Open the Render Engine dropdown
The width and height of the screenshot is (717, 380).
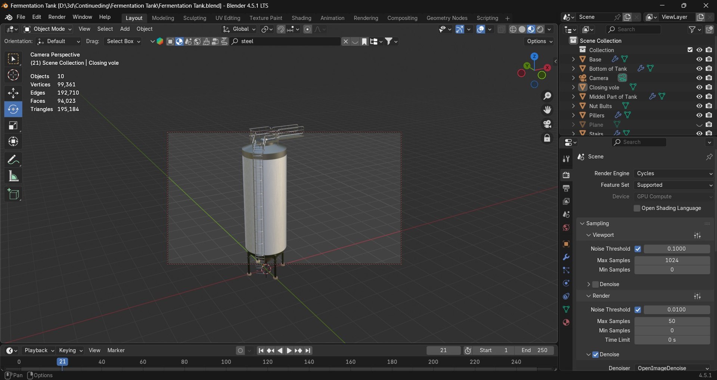tap(674, 173)
